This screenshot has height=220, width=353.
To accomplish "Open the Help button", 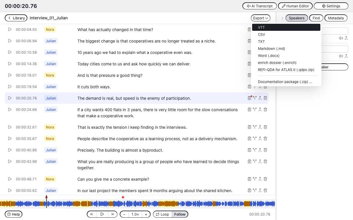I will [x=14, y=214].
